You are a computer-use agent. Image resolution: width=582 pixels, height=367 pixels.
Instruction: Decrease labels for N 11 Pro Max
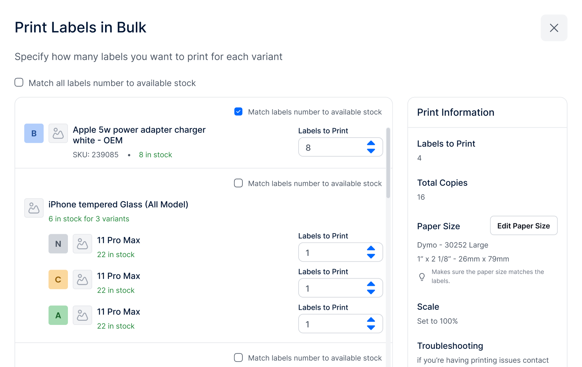[371, 256]
